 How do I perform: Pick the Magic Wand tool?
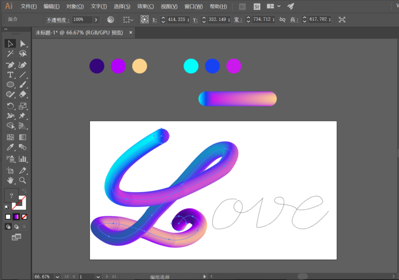coord(10,54)
